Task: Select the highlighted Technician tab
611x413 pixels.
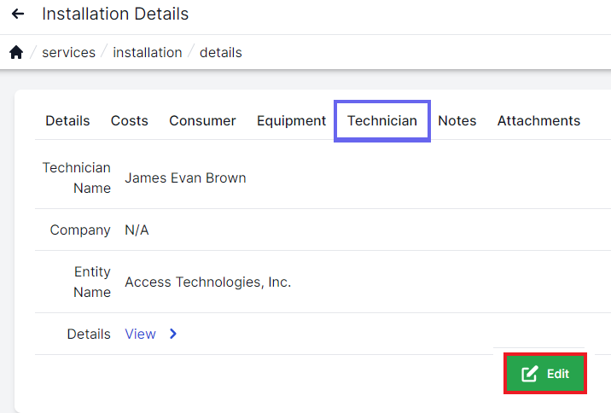Action: [x=381, y=121]
